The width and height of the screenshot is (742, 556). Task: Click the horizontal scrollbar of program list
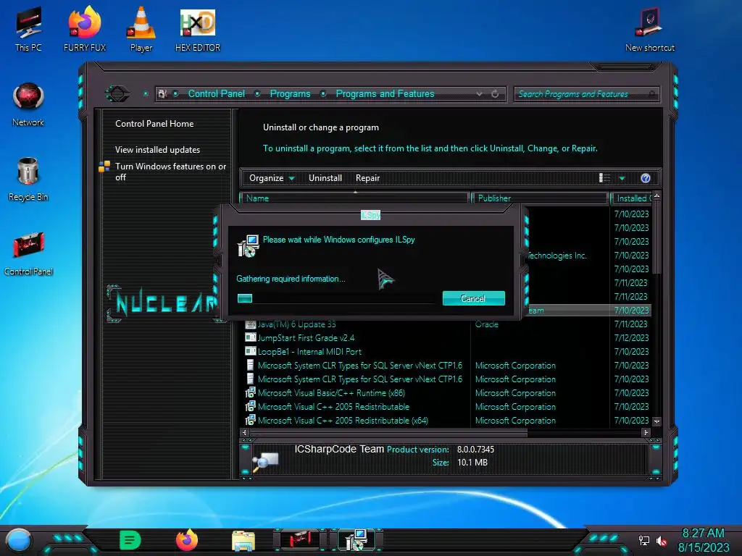tap(388, 433)
